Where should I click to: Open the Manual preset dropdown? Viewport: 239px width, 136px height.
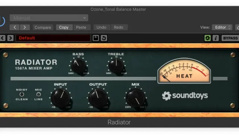(x=49, y=18)
